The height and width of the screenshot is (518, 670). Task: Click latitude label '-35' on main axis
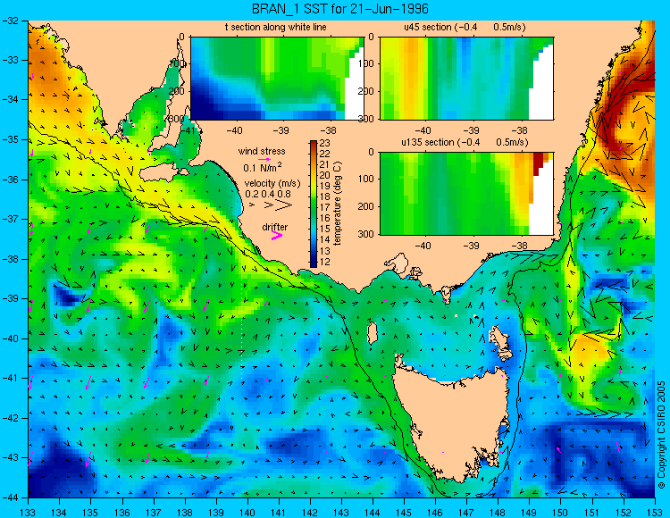pyautogui.click(x=10, y=139)
